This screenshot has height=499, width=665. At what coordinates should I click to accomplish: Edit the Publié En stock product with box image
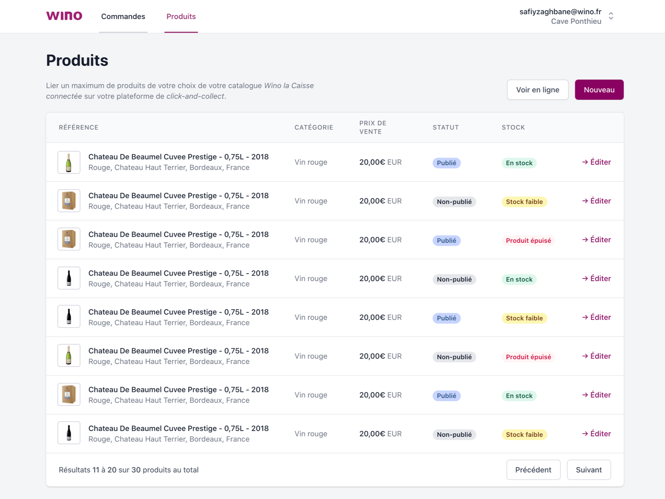point(596,395)
